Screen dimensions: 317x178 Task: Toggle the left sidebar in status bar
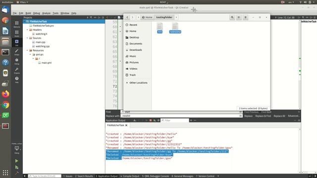25,176
